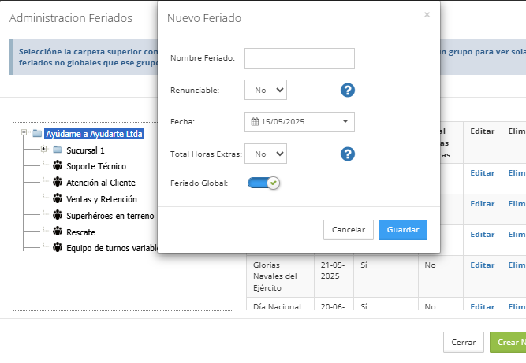
Task: Select Rescate group in the tree
Action: 81,232
